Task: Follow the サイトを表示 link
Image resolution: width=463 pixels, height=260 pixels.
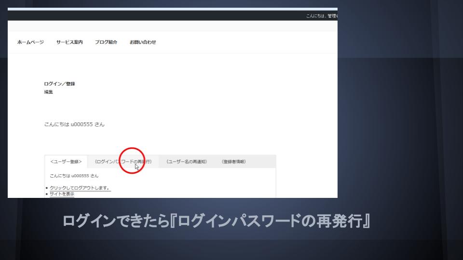Action: click(62, 194)
